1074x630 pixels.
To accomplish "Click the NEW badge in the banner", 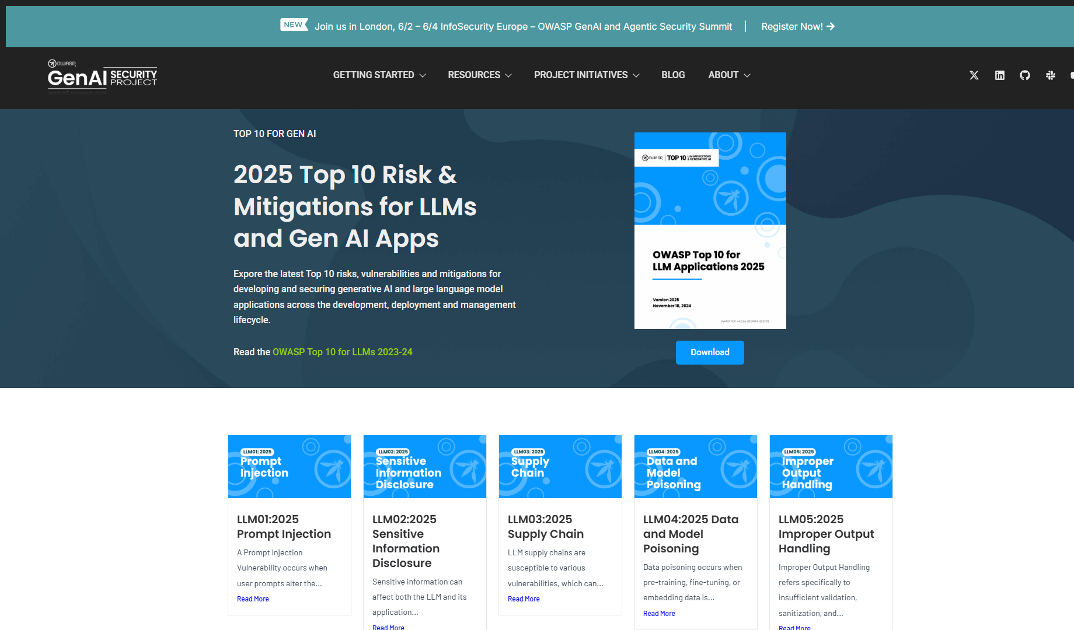I will tap(294, 24).
